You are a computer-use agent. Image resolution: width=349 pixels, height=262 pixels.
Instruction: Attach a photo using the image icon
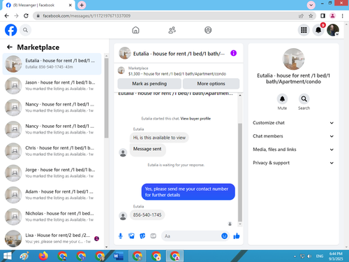click(131, 236)
